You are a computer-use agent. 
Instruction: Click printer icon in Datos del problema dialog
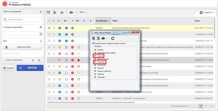pyautogui.click(x=103, y=38)
